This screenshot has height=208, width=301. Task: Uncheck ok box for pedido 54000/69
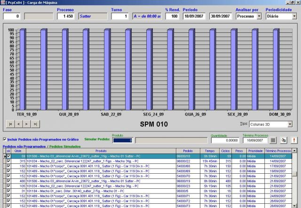(8, 171)
